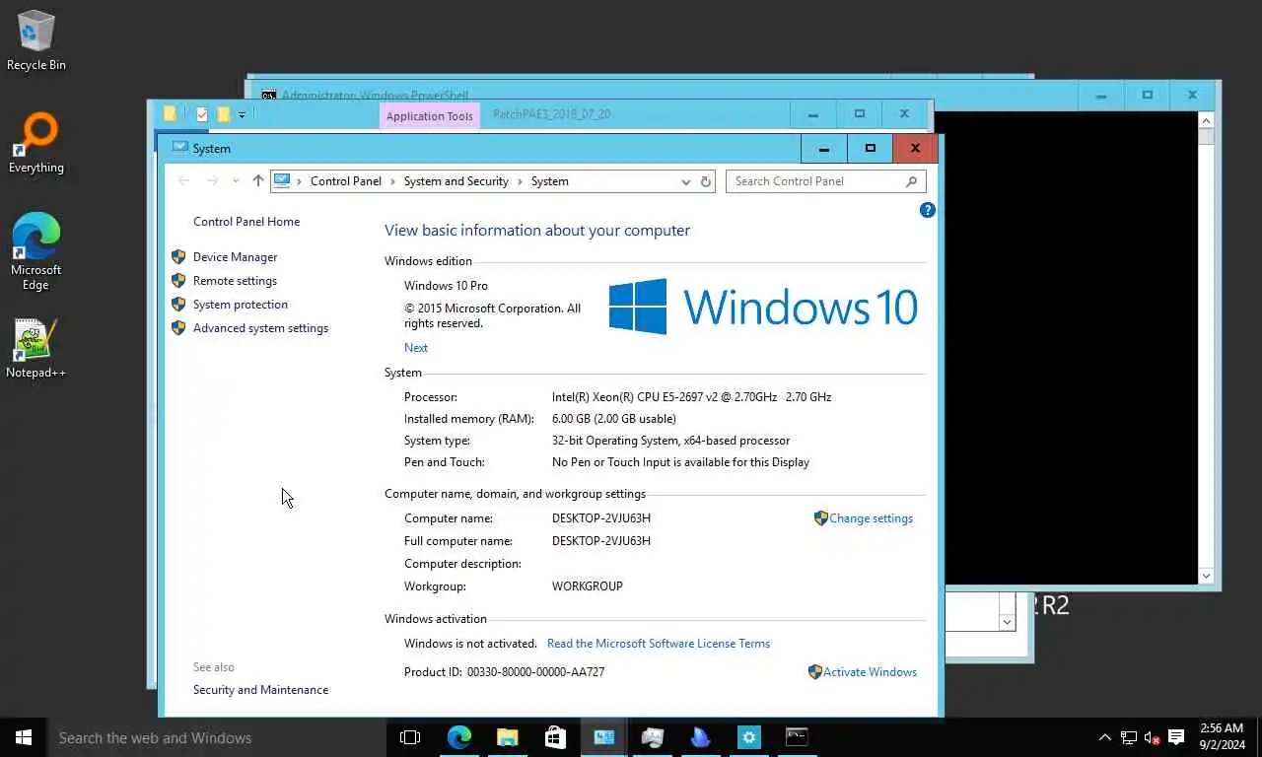The height and width of the screenshot is (757, 1262).
Task: Click the dropdown arrow in the partially hidden rear window
Action: pyautogui.click(x=1007, y=622)
